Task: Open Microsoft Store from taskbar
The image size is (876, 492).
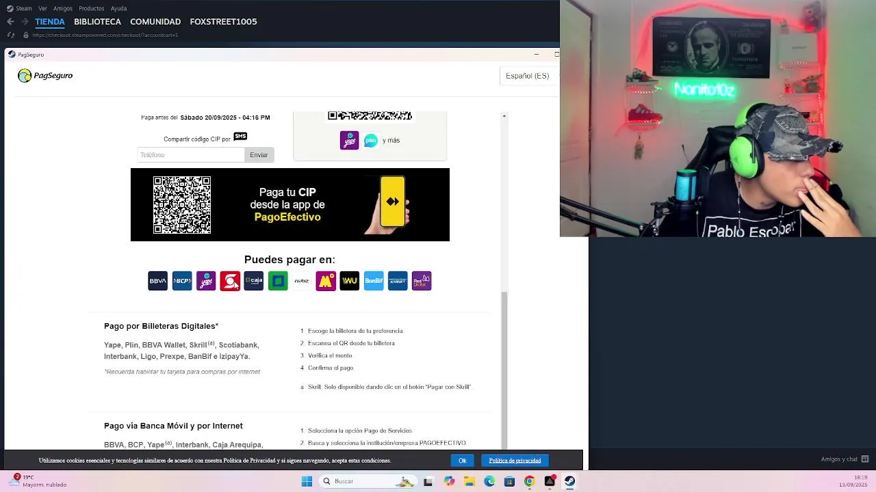Action: (x=509, y=481)
